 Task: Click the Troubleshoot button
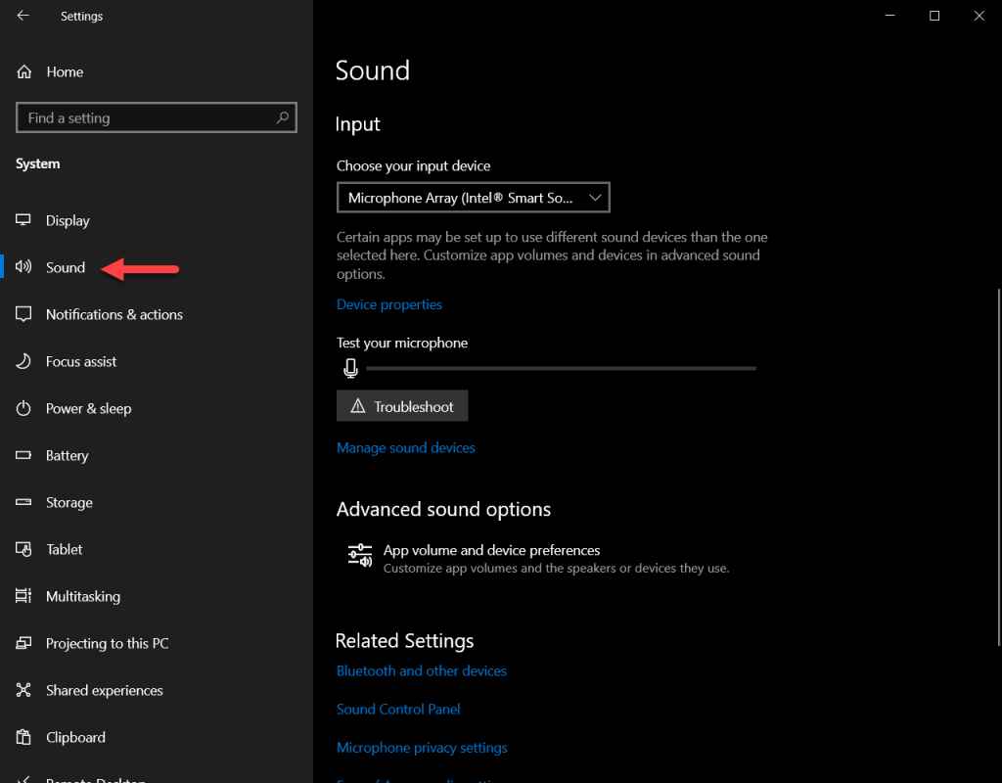tap(402, 406)
